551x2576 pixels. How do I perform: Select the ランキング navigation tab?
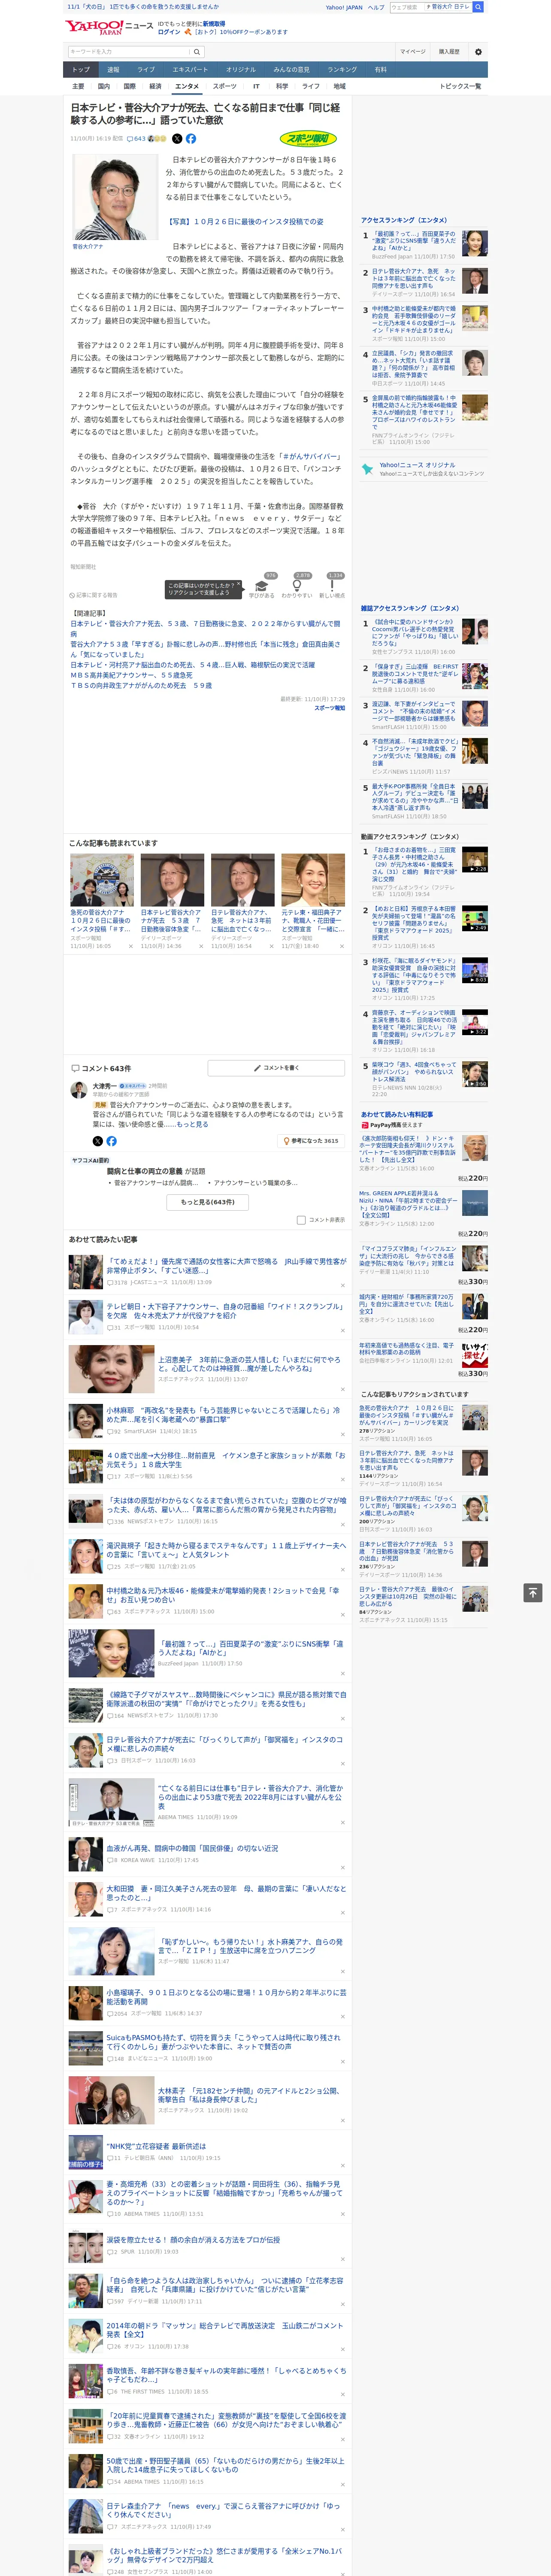tap(342, 70)
